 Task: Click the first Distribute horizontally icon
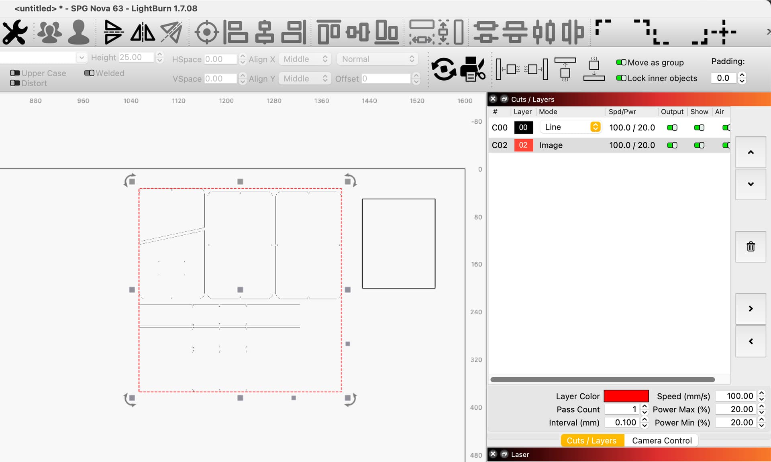(x=544, y=32)
